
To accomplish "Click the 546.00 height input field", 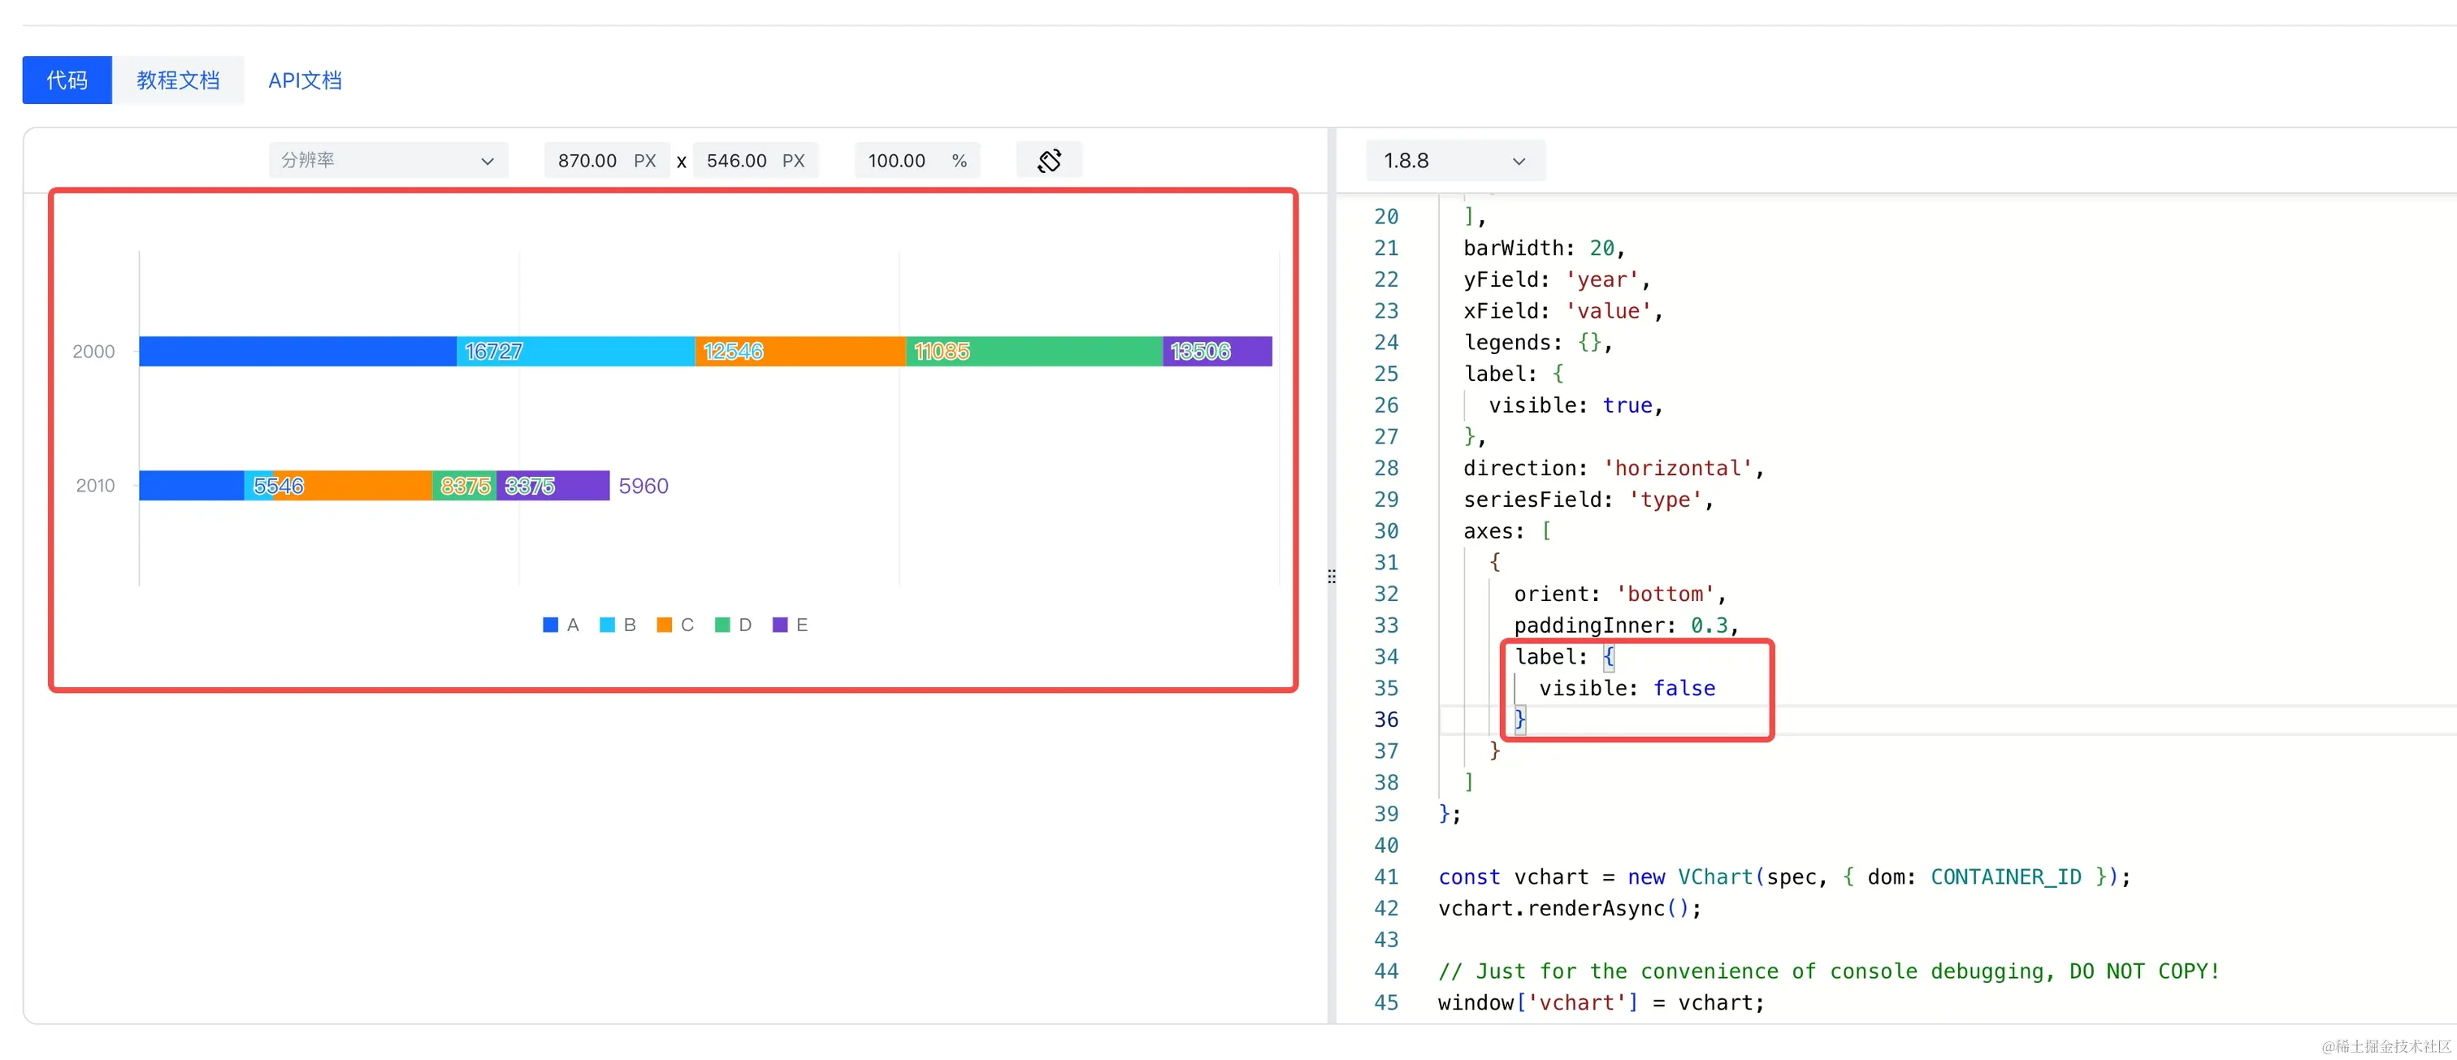I will pyautogui.click(x=736, y=161).
